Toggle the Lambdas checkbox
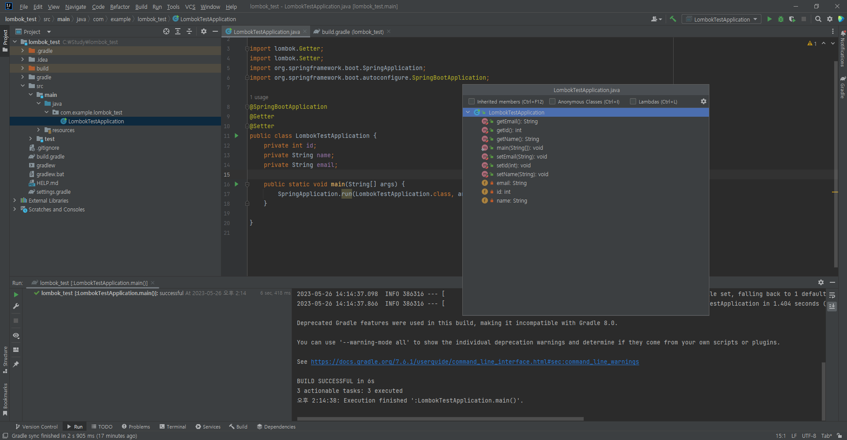Viewport: 847px width, 440px height. pyautogui.click(x=633, y=101)
